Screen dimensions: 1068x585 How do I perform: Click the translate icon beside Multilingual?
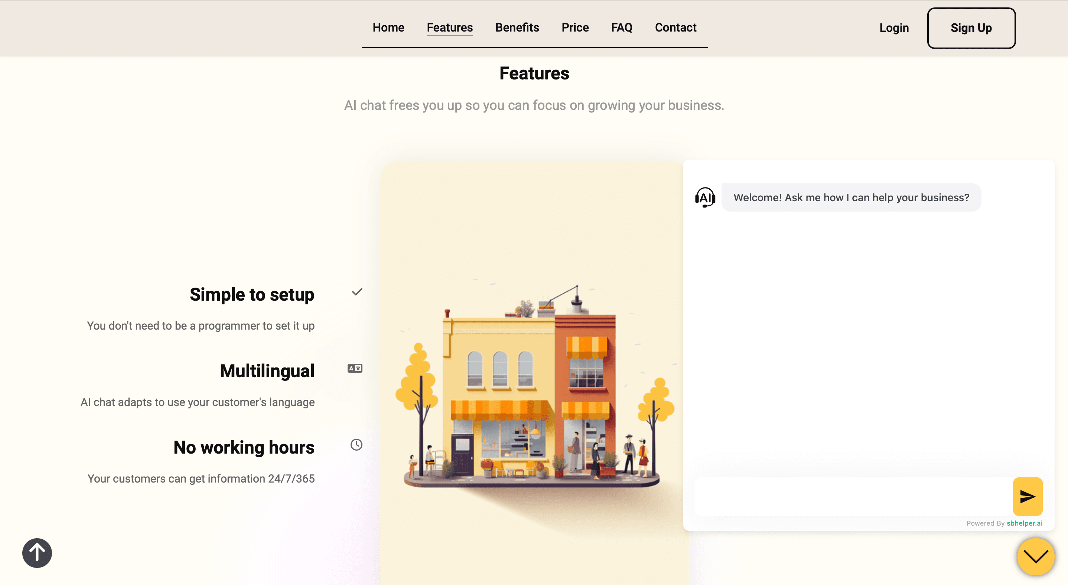click(355, 368)
